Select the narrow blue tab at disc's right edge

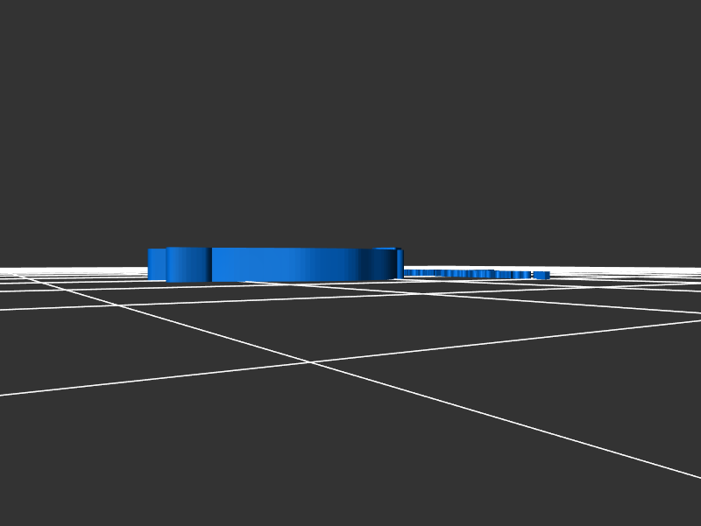(x=400, y=263)
